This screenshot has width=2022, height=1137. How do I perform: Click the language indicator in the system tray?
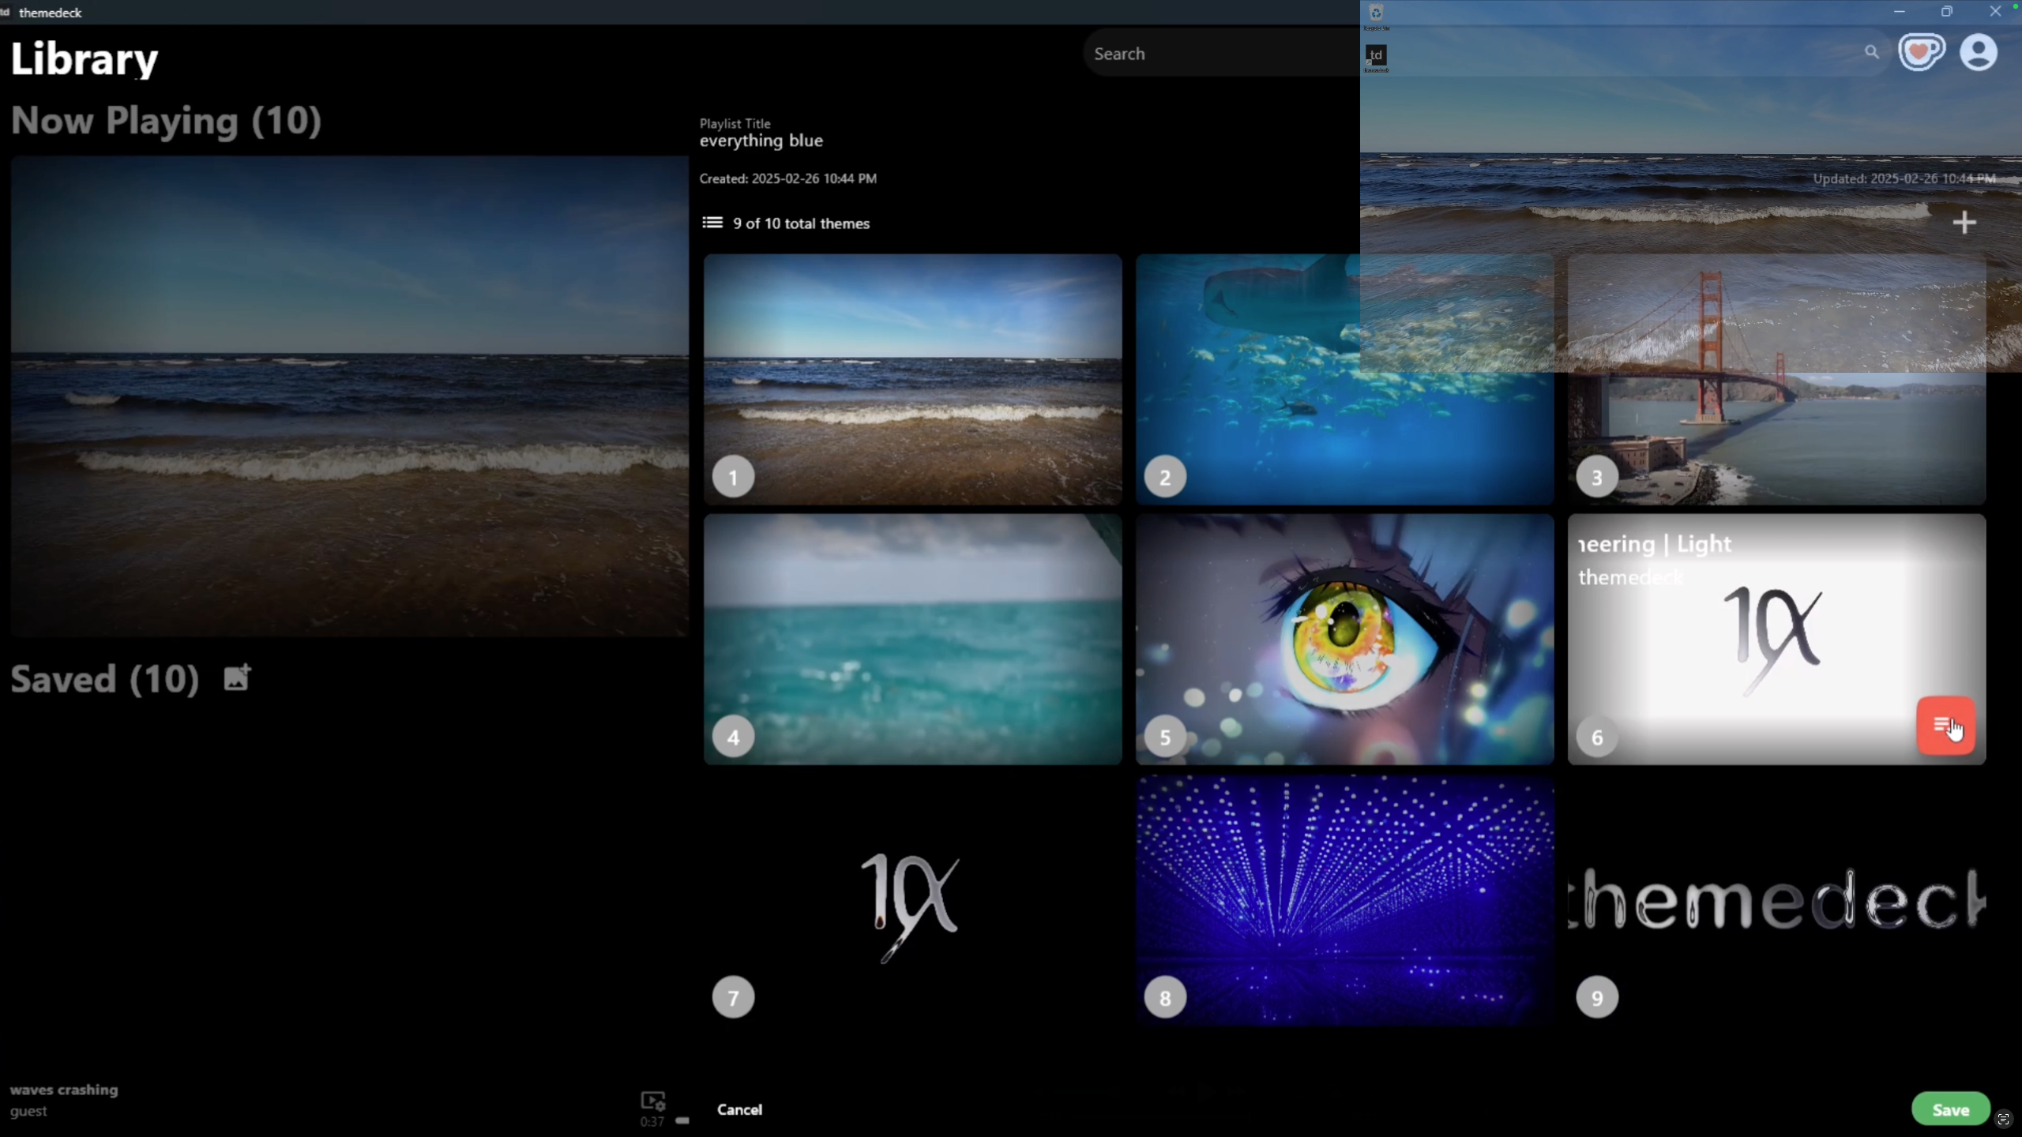click(x=2004, y=1119)
